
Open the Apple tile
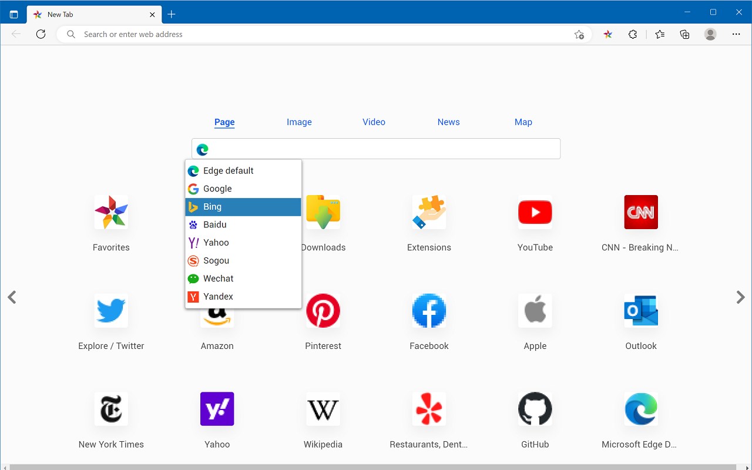coord(535,311)
